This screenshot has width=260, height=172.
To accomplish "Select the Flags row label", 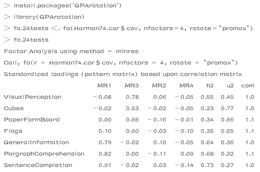I will [x=13, y=131].
